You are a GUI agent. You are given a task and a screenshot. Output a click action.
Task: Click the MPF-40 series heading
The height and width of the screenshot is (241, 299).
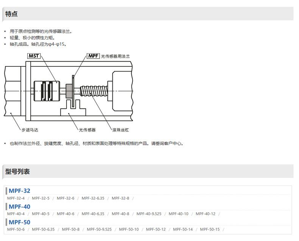[x=19, y=207]
